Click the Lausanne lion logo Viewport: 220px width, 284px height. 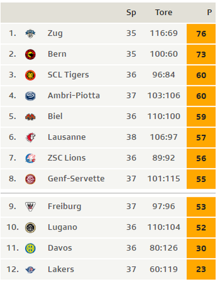tap(30, 138)
